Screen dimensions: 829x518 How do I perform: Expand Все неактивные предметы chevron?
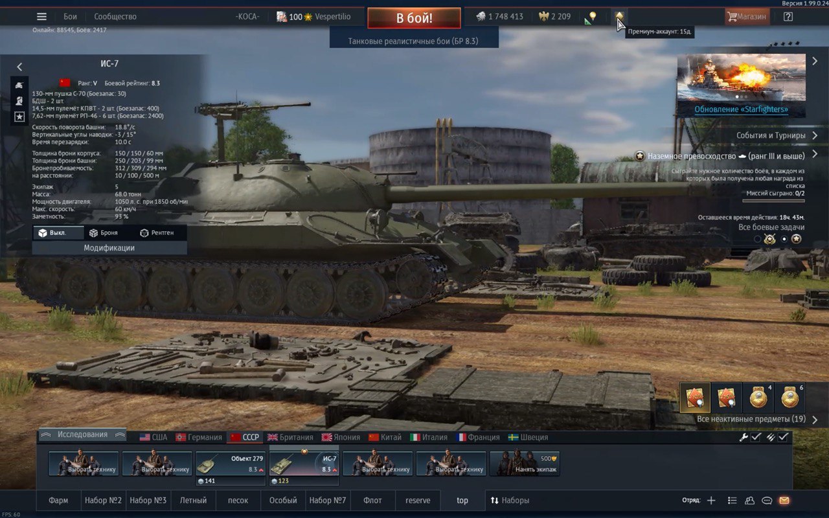(x=815, y=420)
